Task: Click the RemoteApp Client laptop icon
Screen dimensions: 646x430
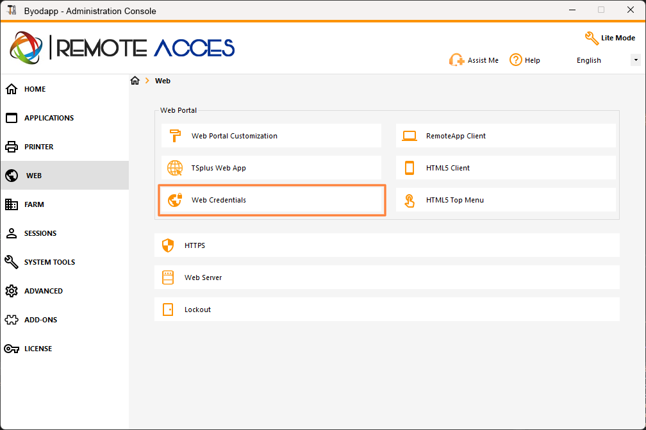Action: coord(410,135)
